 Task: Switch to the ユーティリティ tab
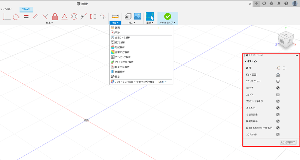click(x=6, y=9)
